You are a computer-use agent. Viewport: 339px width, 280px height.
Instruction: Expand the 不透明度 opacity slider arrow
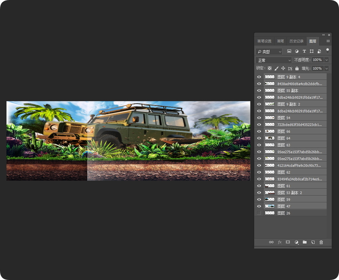(x=327, y=60)
